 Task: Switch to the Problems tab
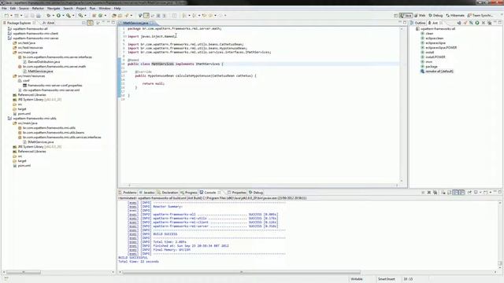[x=128, y=193]
